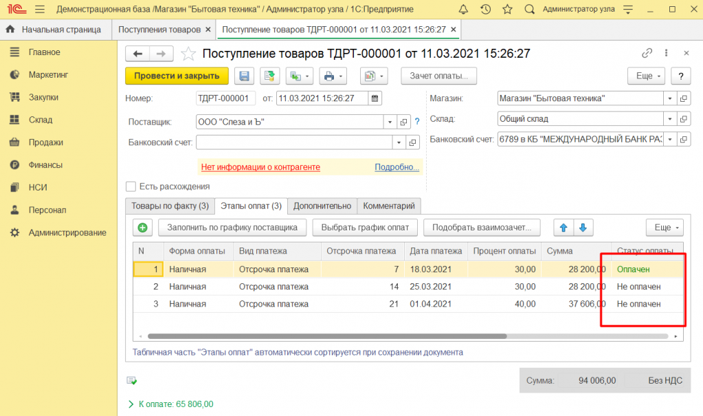Screen dimensions: 703x416
Task: Click into the Номер input field
Action: (x=225, y=98)
